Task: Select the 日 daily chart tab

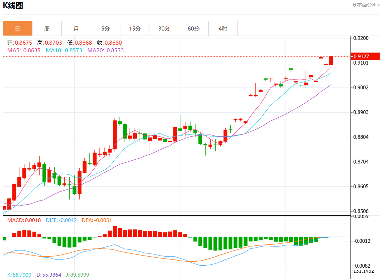Action: [17, 29]
